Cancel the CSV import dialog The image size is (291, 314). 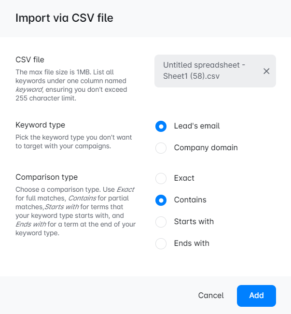tap(211, 296)
